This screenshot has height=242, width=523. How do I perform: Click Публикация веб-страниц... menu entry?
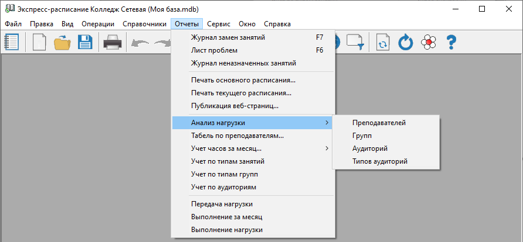point(235,106)
